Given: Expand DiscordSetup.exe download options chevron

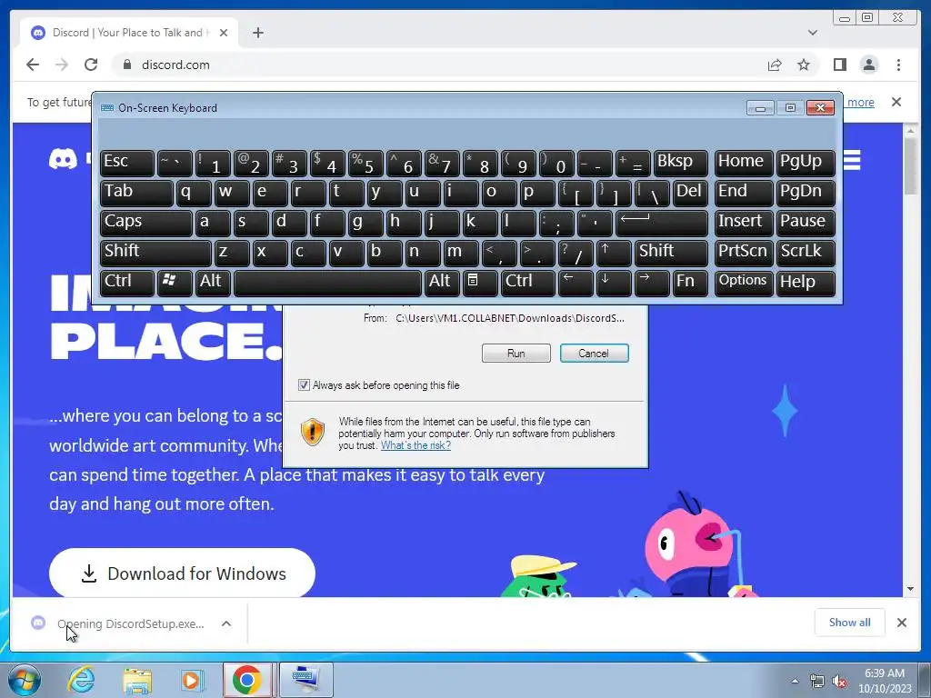Looking at the screenshot, I should tap(226, 623).
